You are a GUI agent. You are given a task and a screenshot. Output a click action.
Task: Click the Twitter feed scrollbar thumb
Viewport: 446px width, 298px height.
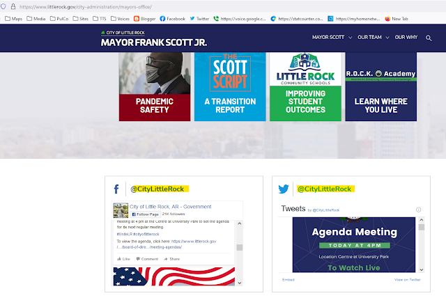coord(422,227)
